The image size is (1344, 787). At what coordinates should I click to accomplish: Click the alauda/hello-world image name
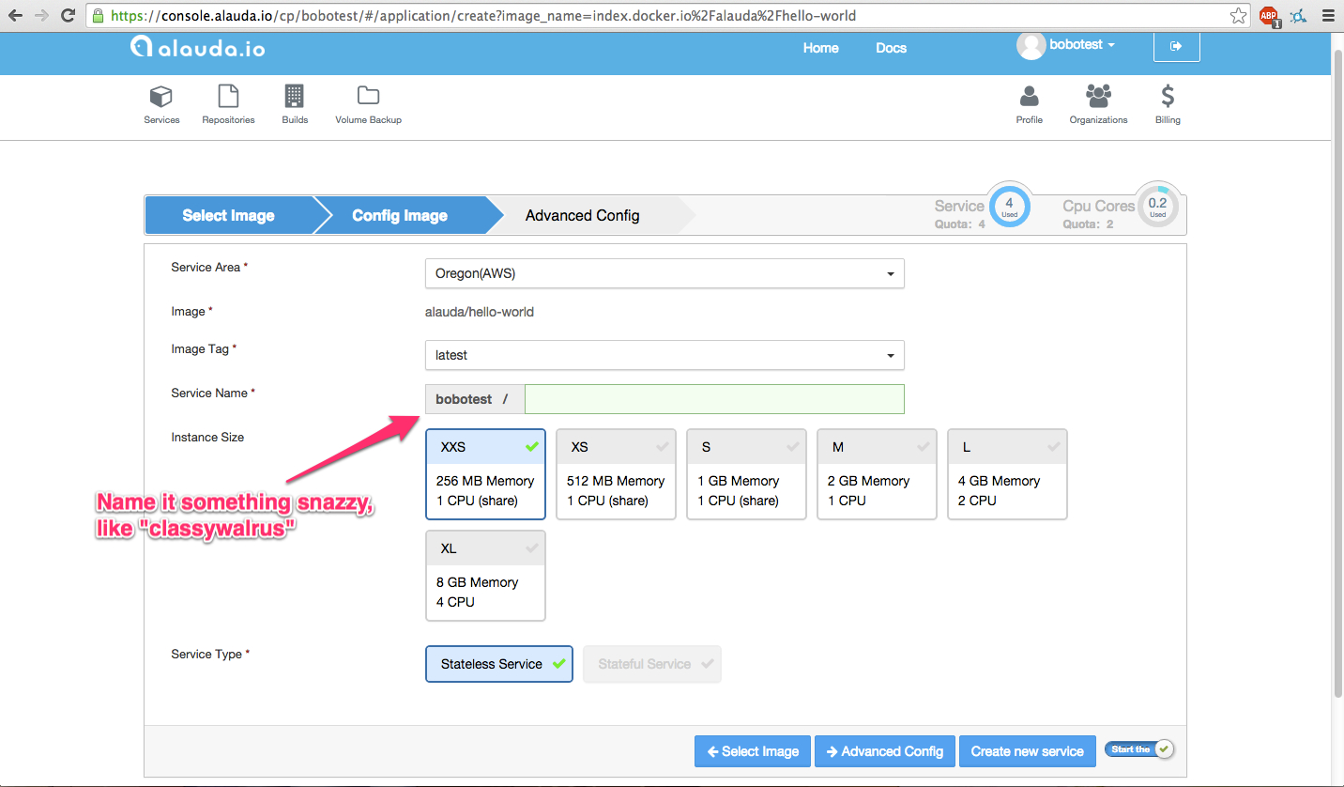click(x=480, y=312)
